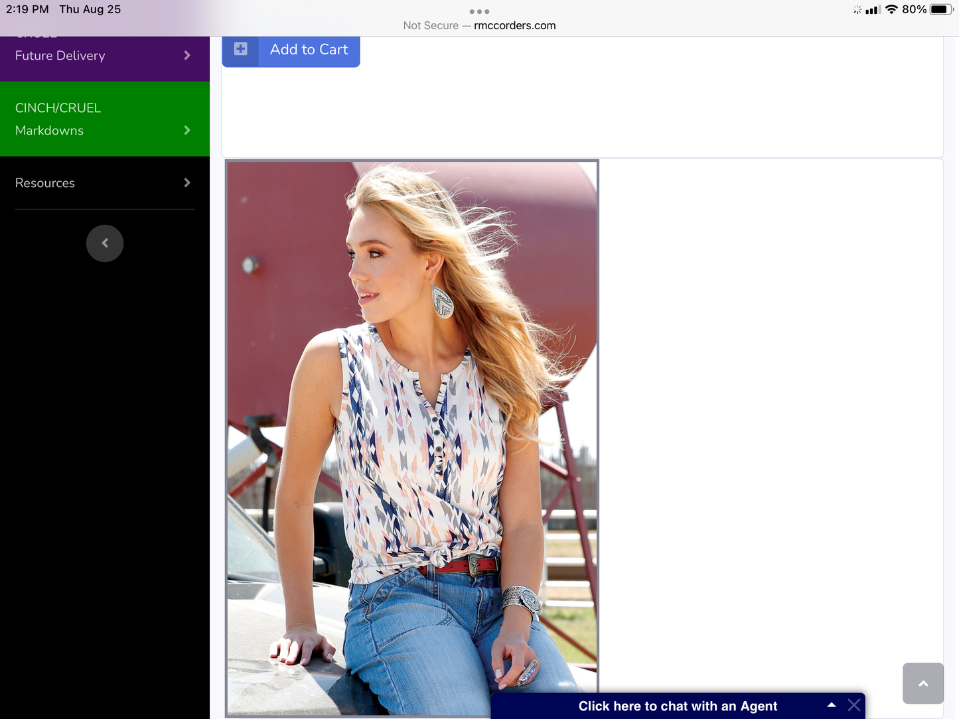Close the chat with an Agent bar
This screenshot has width=959, height=719.
coord(853,705)
